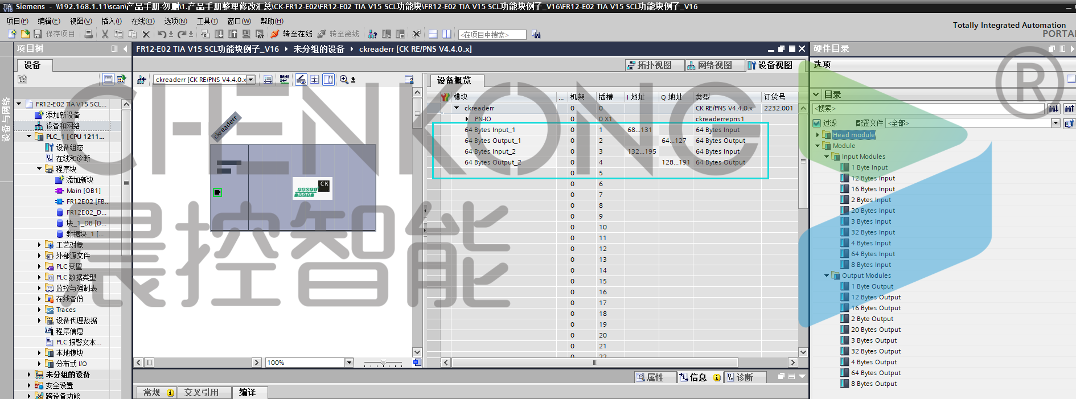Toggle the split editor vertically icon
The image size is (1076, 399).
coord(447,34)
